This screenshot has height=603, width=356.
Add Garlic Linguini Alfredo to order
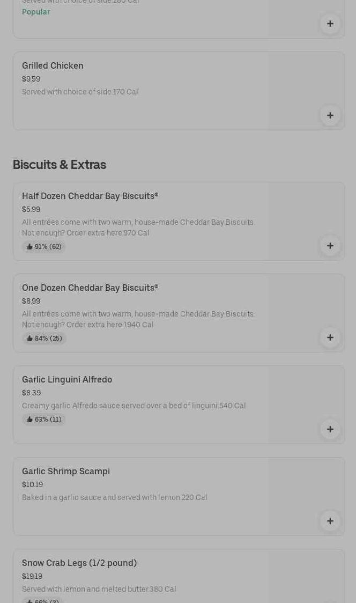click(x=330, y=429)
